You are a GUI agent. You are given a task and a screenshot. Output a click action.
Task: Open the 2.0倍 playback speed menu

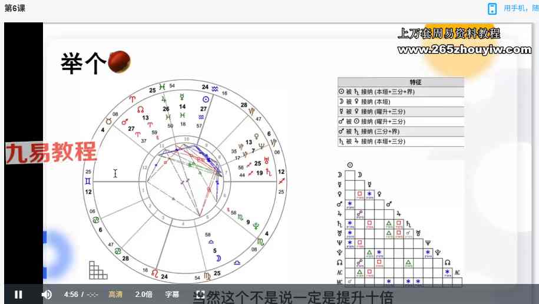144,294
